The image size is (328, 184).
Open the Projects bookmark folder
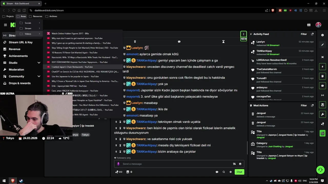tap(8, 16)
